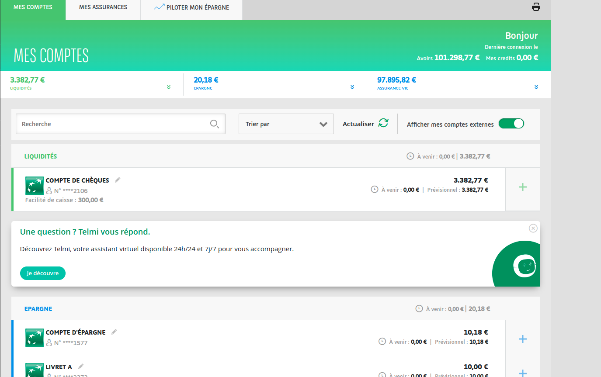Click clock icon in Compte d'épargne row
Screen dimensions: 601x377
point(382,341)
